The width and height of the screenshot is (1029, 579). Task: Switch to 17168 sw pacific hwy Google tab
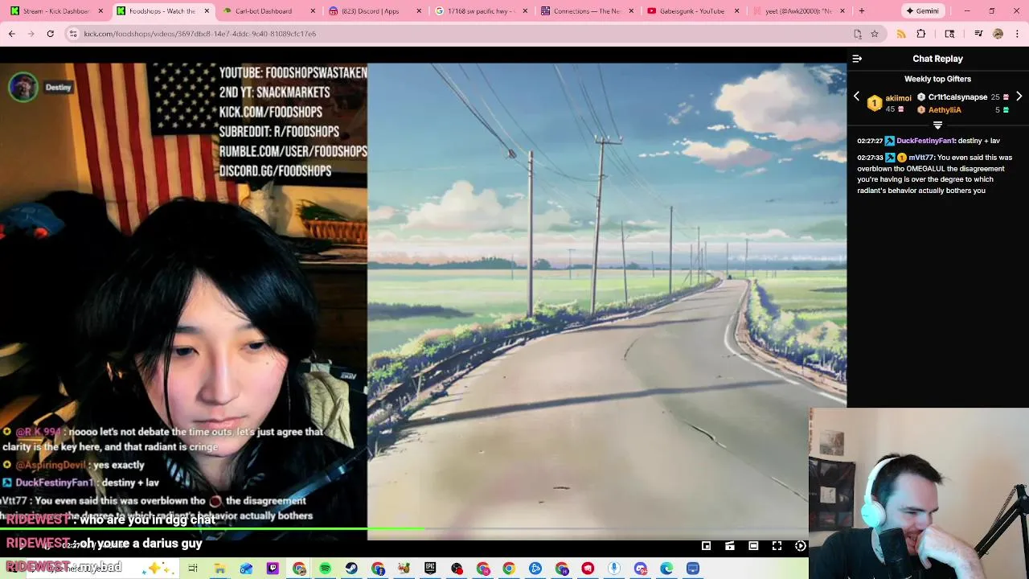[x=481, y=11]
